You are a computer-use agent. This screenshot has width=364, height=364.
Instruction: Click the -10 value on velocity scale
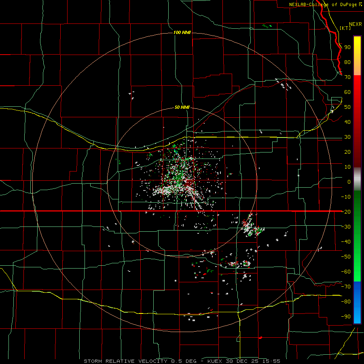click(x=346, y=197)
